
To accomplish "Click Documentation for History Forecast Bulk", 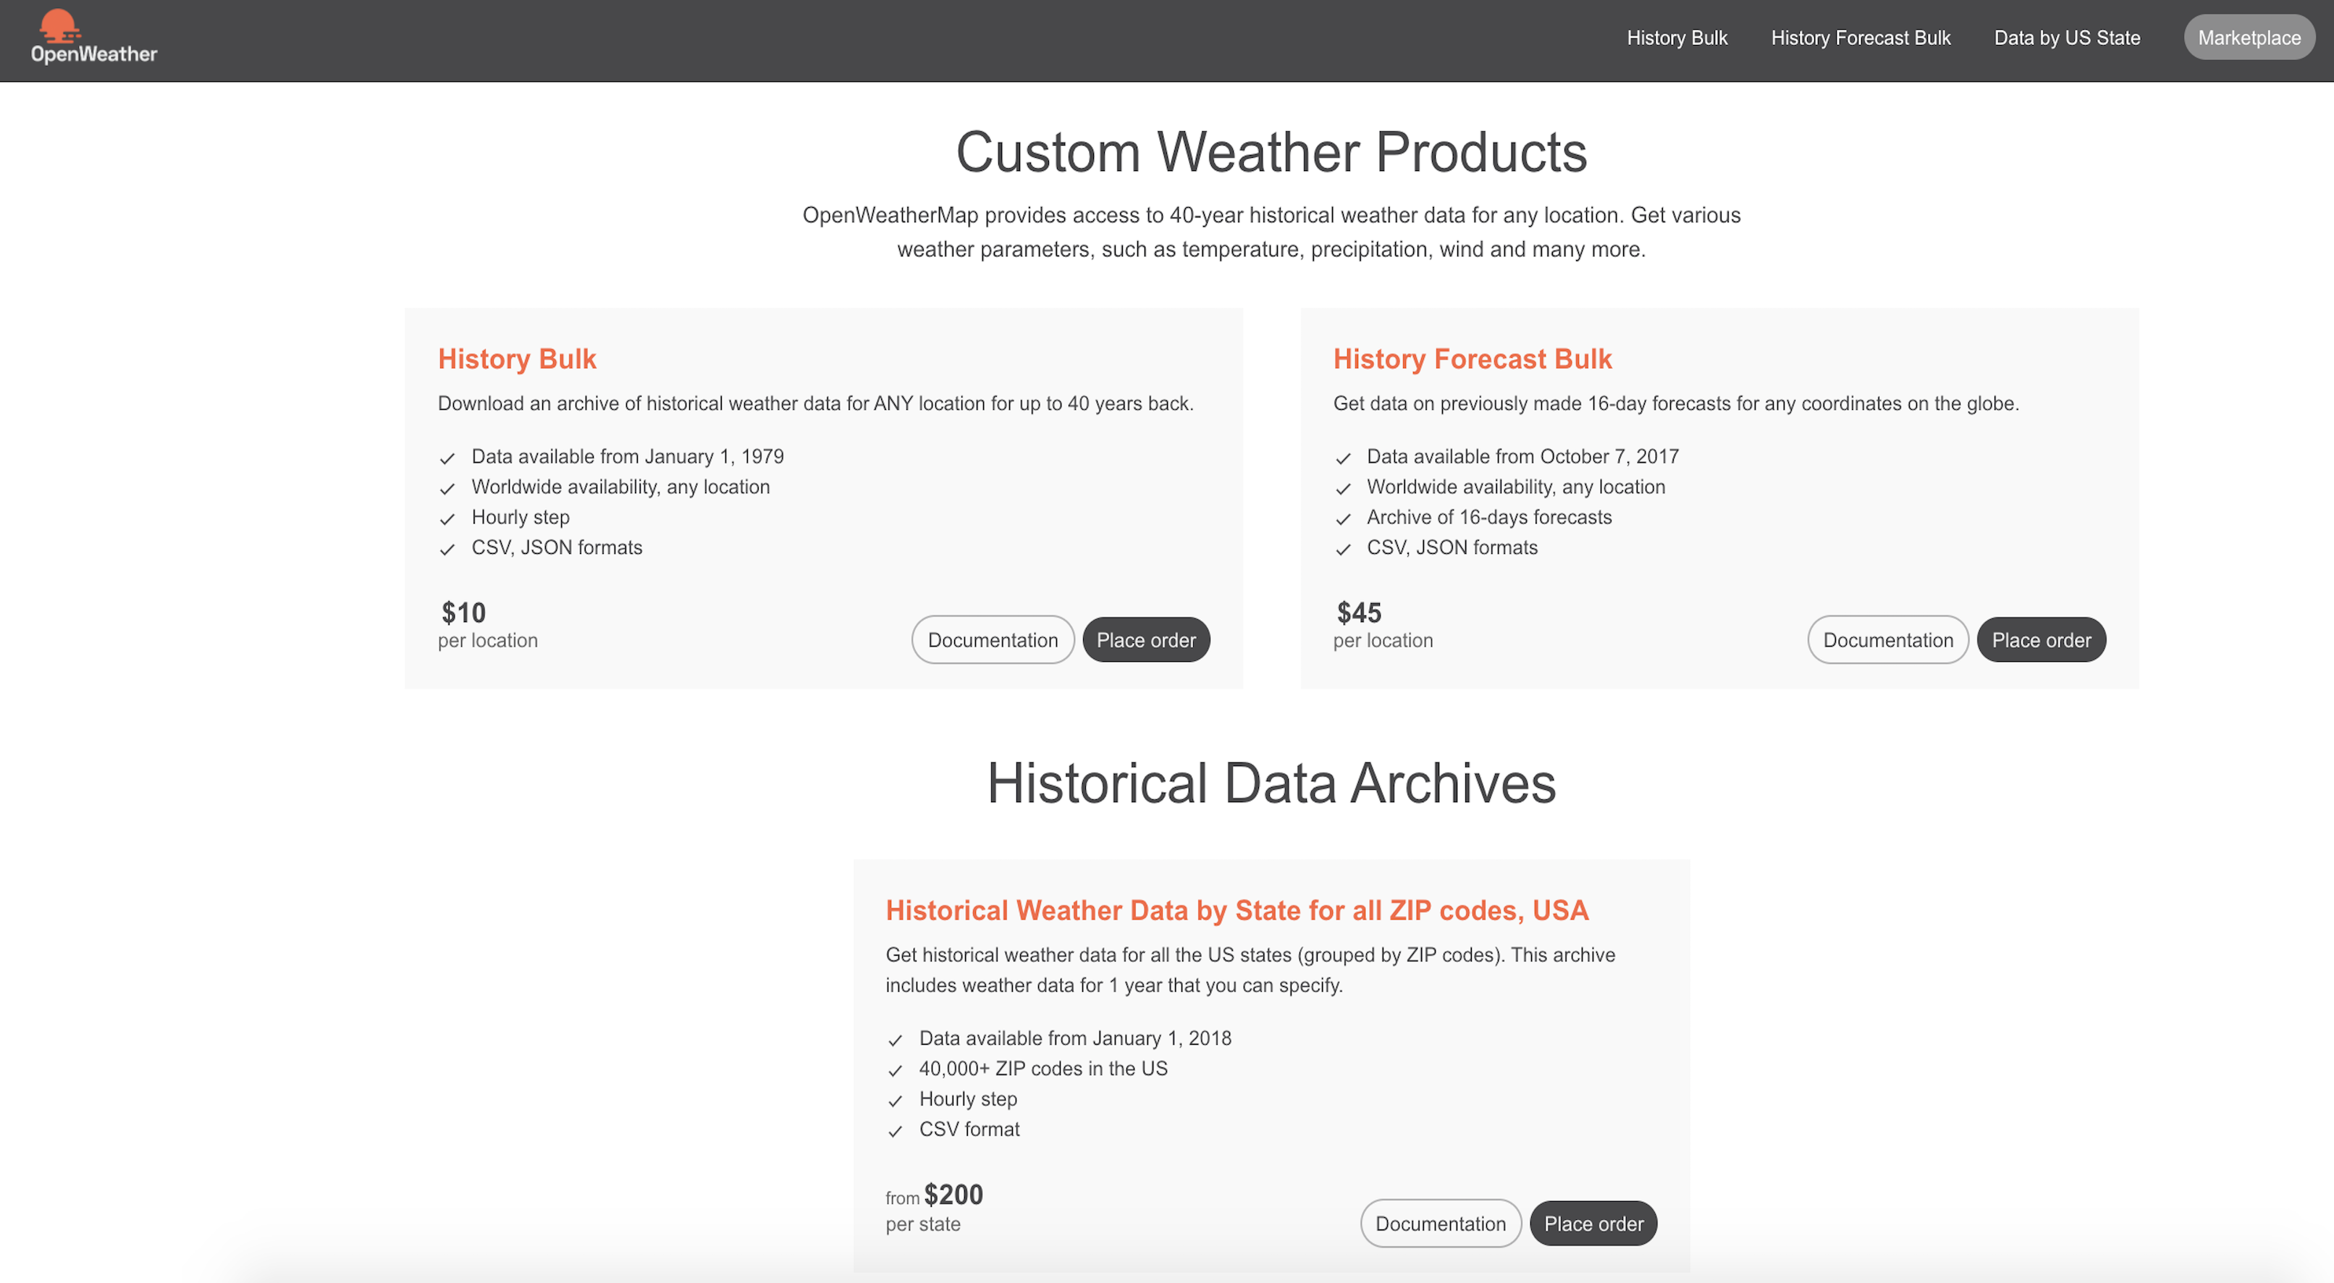I will [x=1889, y=640].
